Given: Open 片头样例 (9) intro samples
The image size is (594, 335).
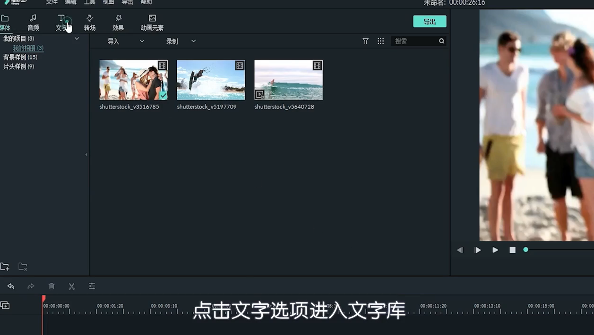Looking at the screenshot, I should click(19, 67).
